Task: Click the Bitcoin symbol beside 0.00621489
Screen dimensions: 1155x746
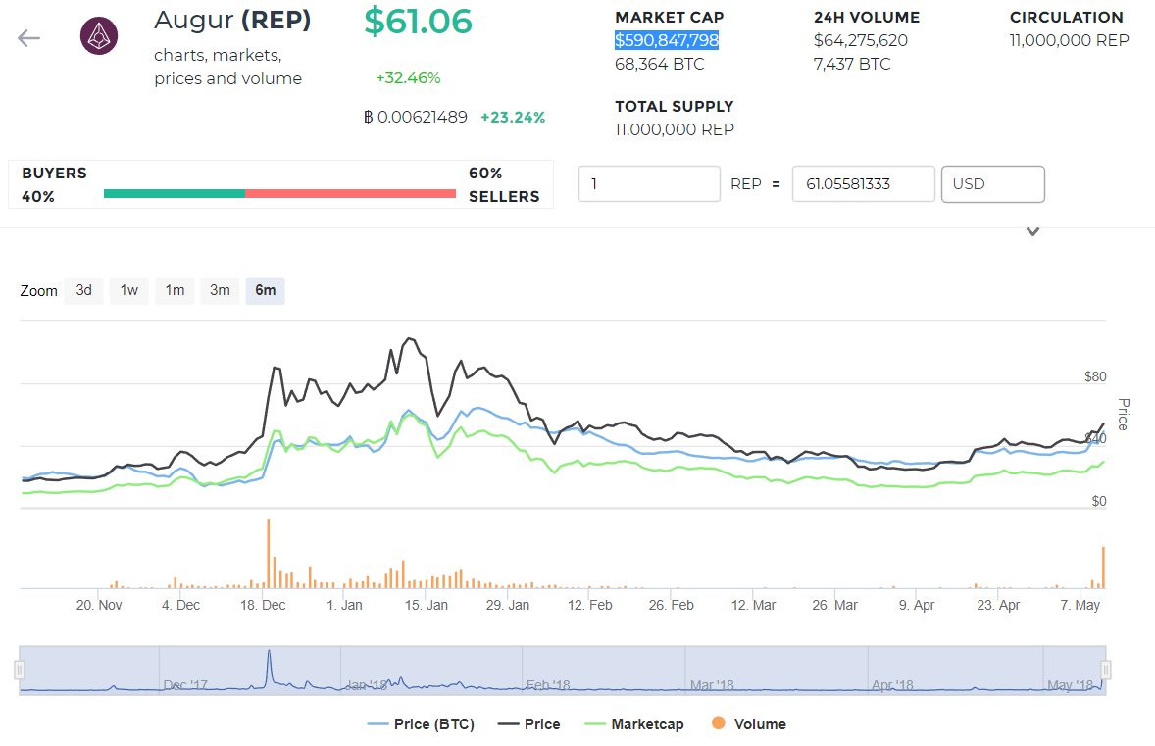Action: point(369,117)
